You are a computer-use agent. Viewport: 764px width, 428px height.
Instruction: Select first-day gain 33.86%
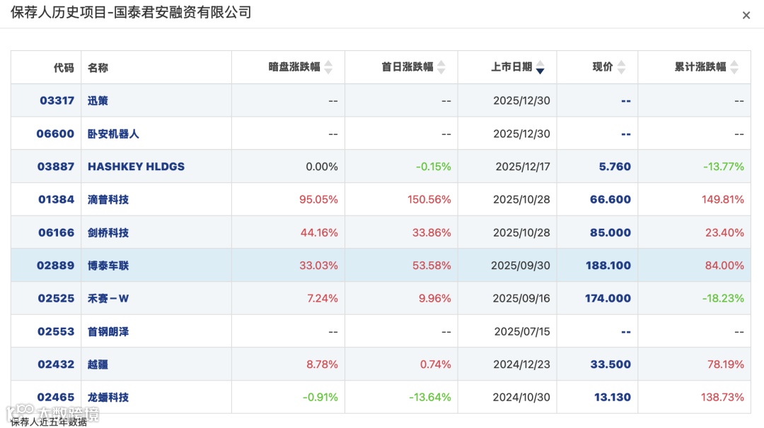coord(432,232)
